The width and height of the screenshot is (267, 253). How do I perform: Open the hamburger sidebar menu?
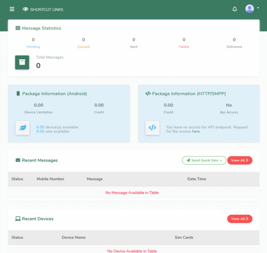point(12,9)
